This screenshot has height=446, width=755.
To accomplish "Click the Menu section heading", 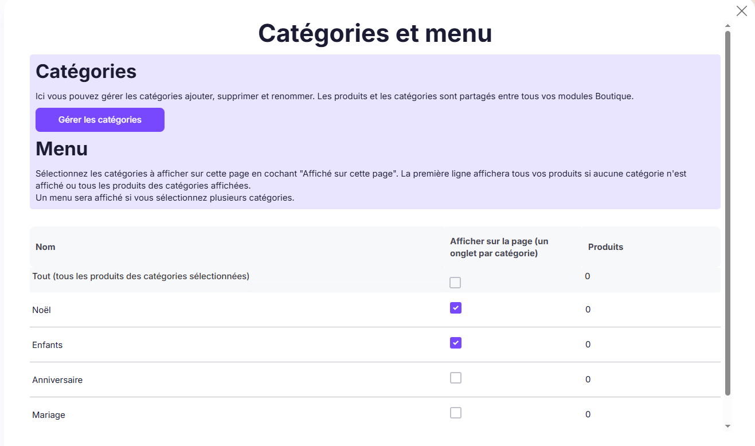I will (61, 148).
